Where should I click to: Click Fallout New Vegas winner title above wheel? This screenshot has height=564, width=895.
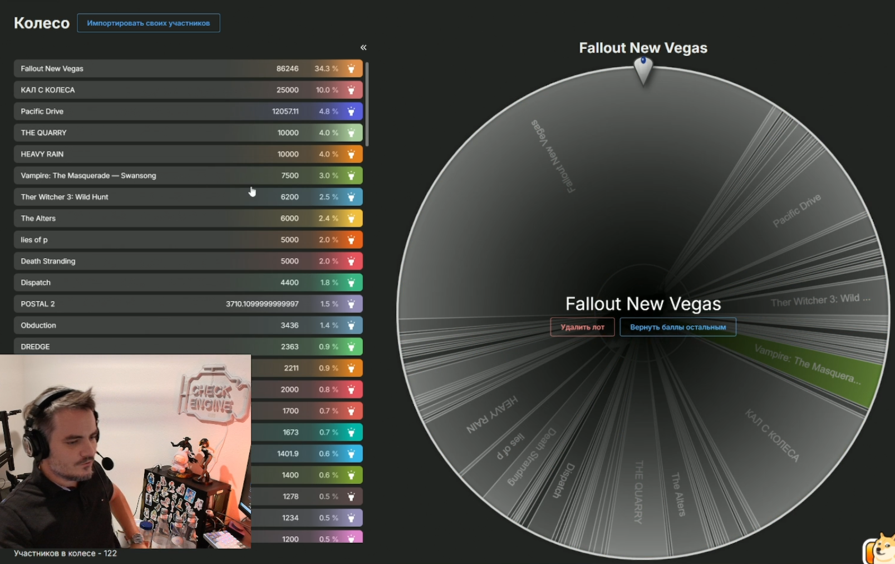[643, 48]
